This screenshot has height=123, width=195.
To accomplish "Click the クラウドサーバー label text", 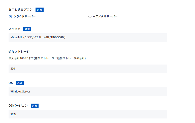I will (24, 16).
